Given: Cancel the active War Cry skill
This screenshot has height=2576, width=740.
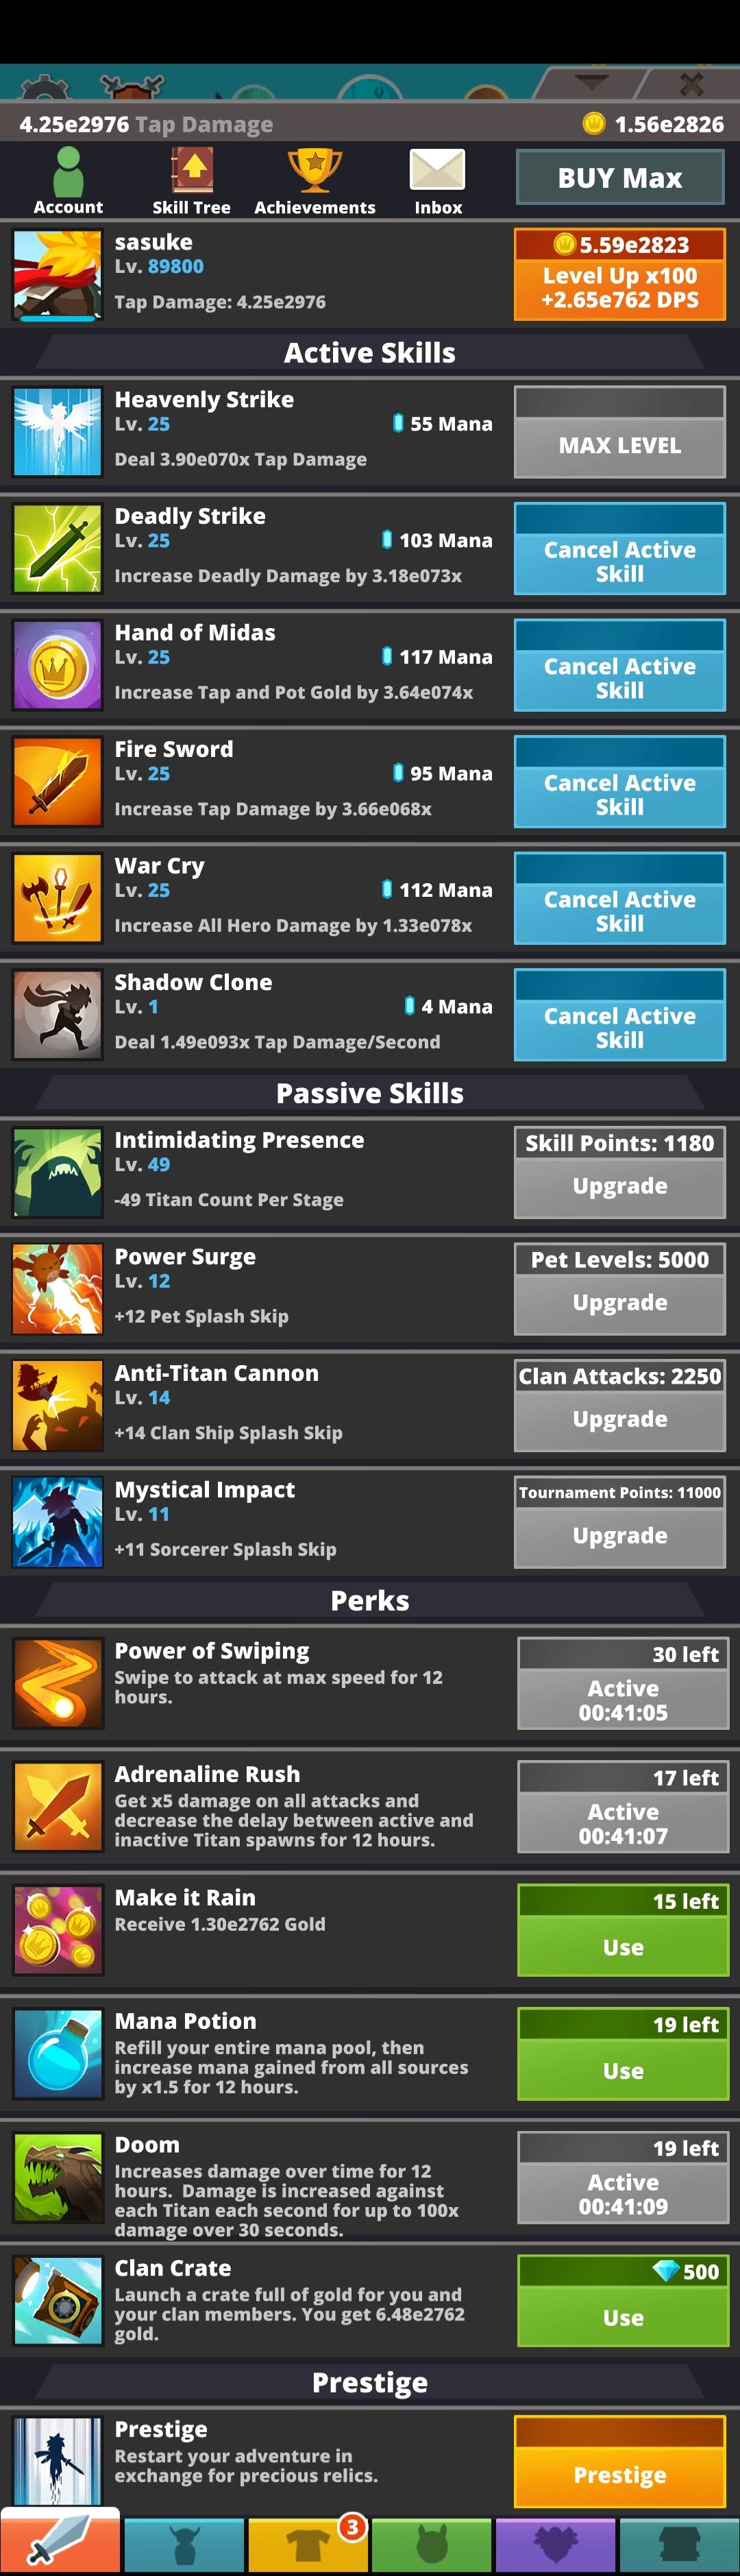Looking at the screenshot, I should pos(620,898).
